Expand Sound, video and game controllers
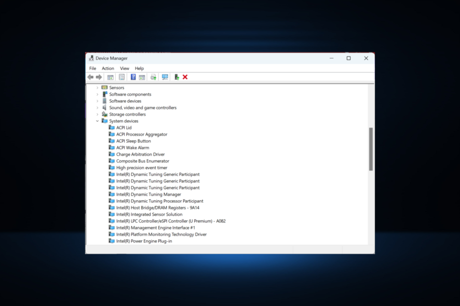This screenshot has width=460, height=306. pos(98,107)
